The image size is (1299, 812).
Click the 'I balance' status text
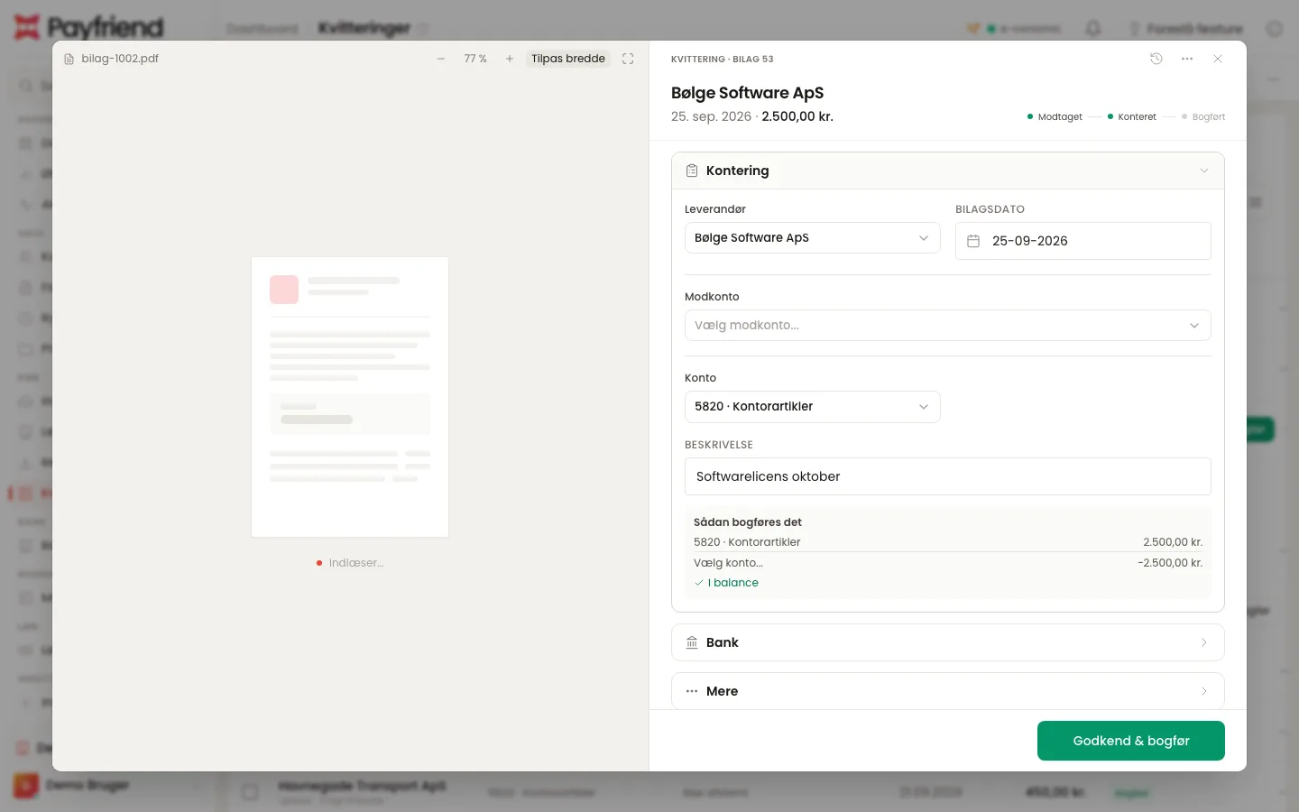point(733,583)
